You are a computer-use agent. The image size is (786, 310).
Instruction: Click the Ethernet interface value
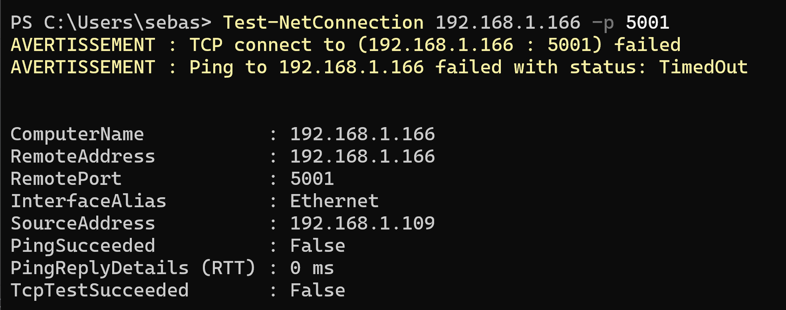pyautogui.click(x=334, y=201)
